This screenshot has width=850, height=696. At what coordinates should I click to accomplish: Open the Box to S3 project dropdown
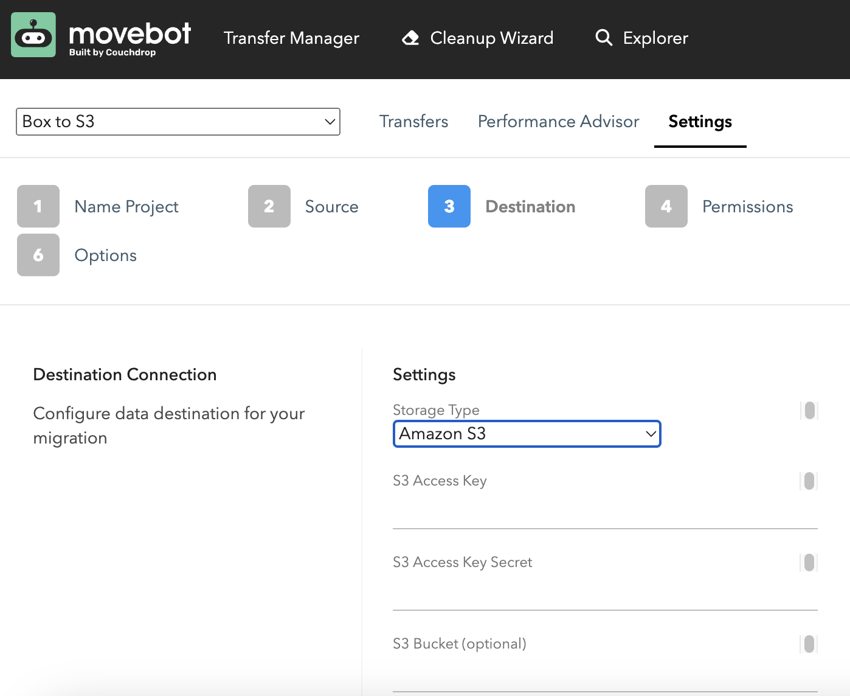click(178, 122)
